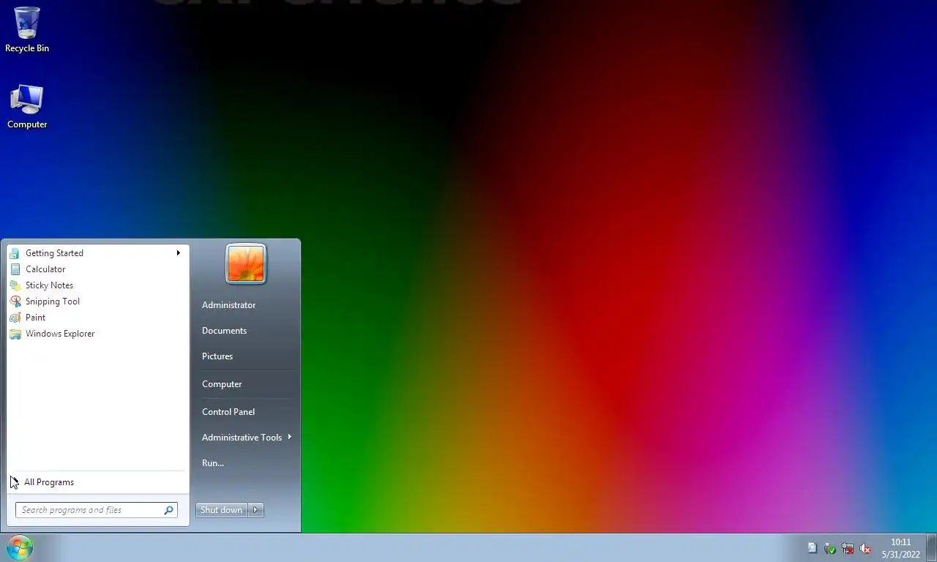Click the Getting Started icon in Start menu

[15, 253]
